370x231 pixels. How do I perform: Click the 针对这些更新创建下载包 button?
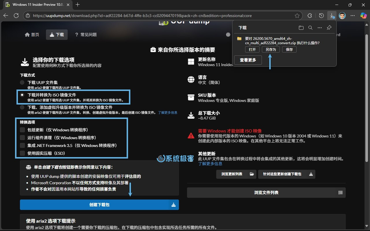point(286,174)
